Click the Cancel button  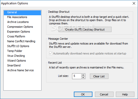pyautogui.click(x=104, y=94)
